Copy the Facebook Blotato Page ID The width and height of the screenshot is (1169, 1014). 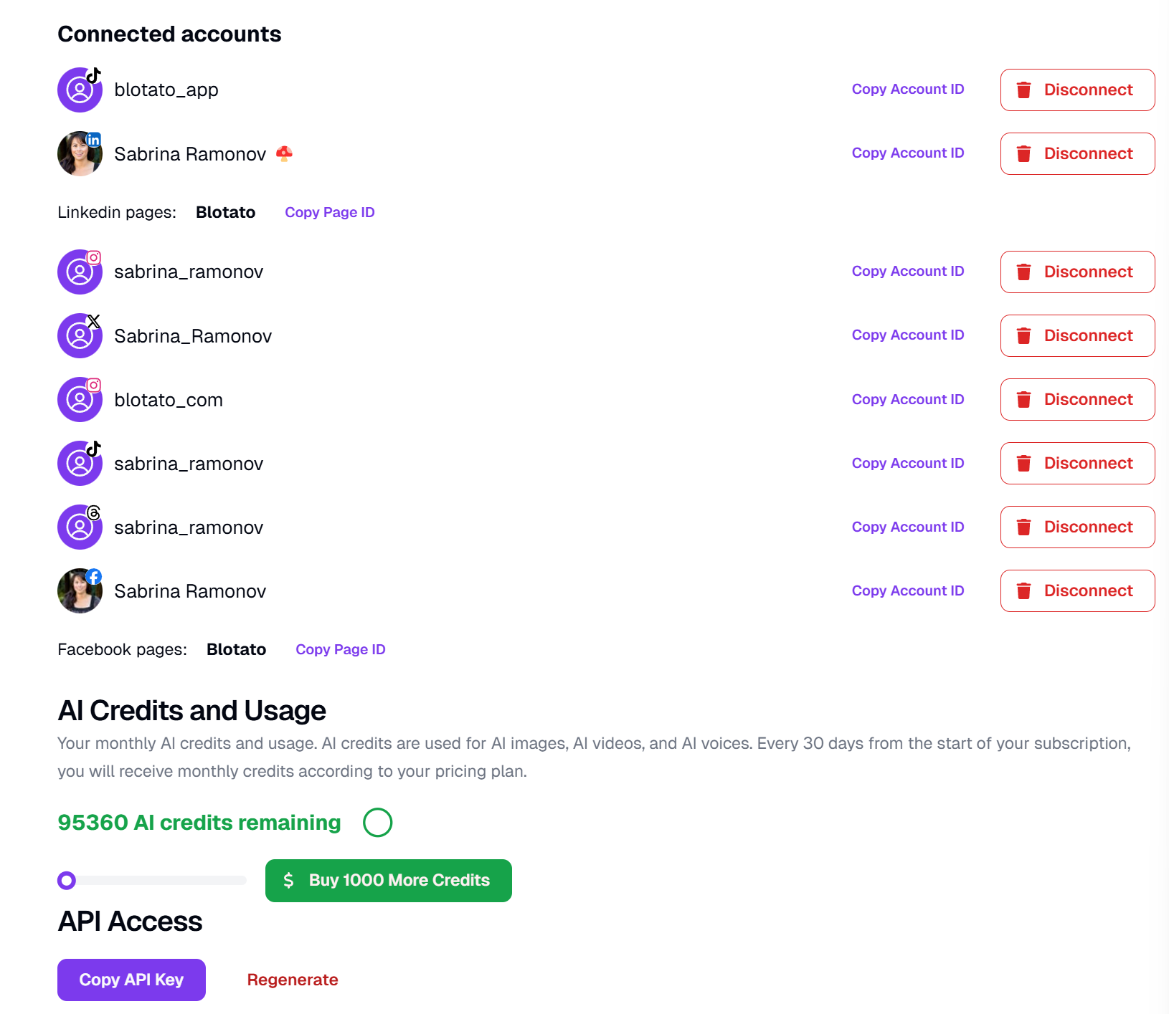(340, 649)
